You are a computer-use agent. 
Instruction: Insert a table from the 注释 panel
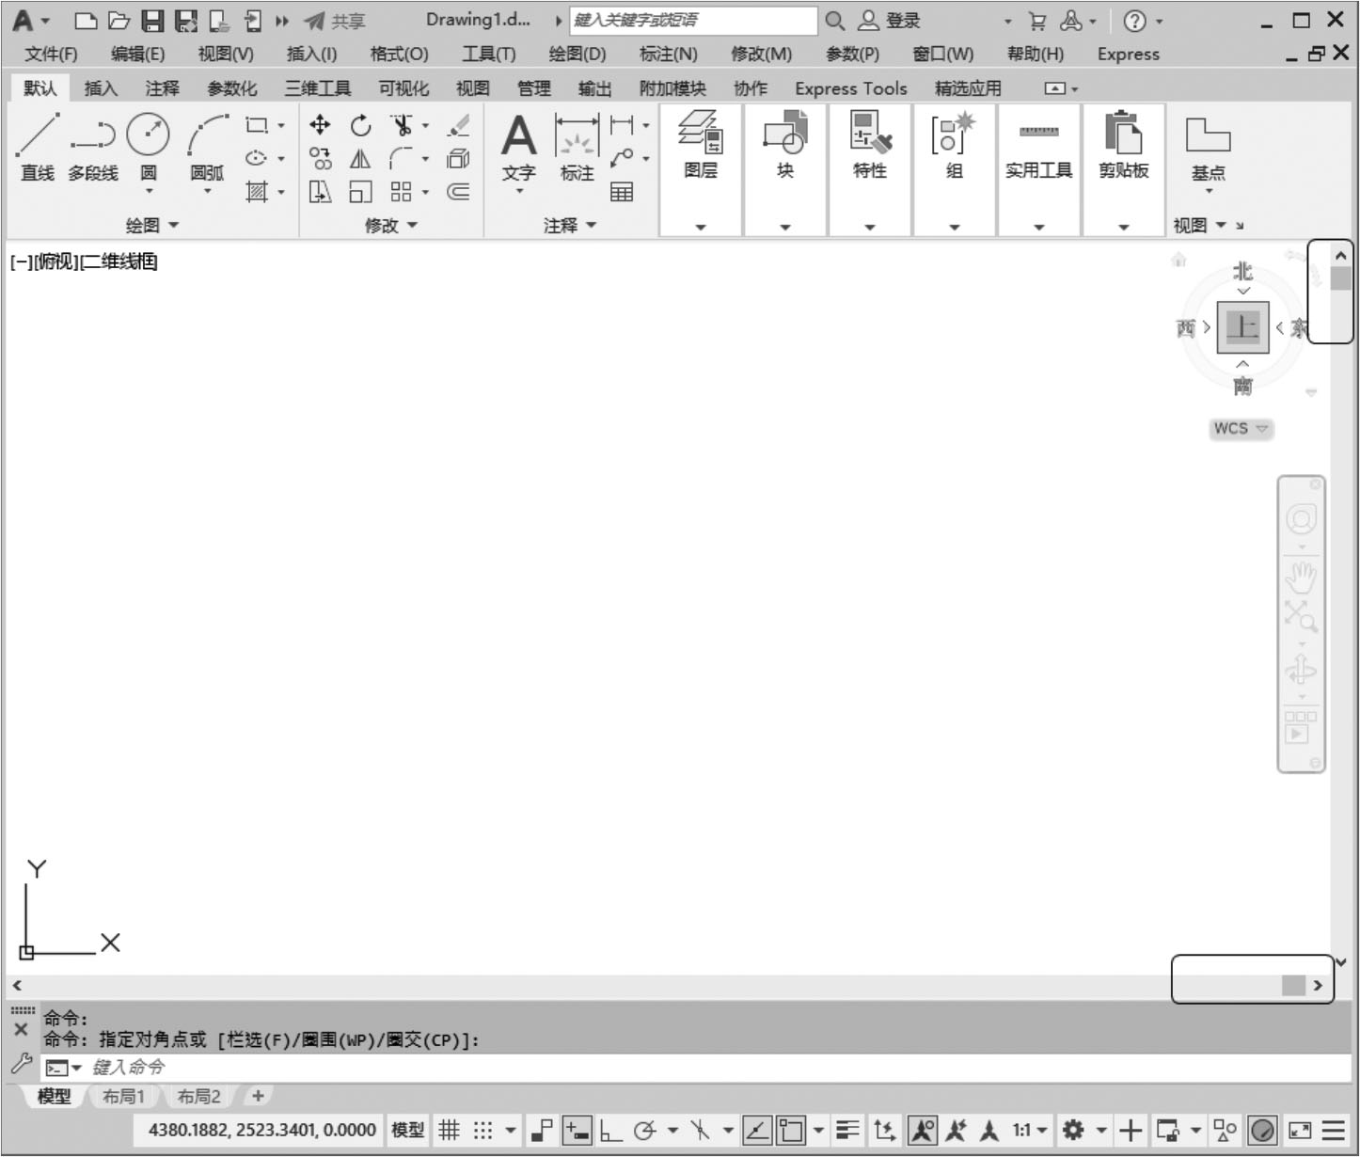[x=622, y=192]
